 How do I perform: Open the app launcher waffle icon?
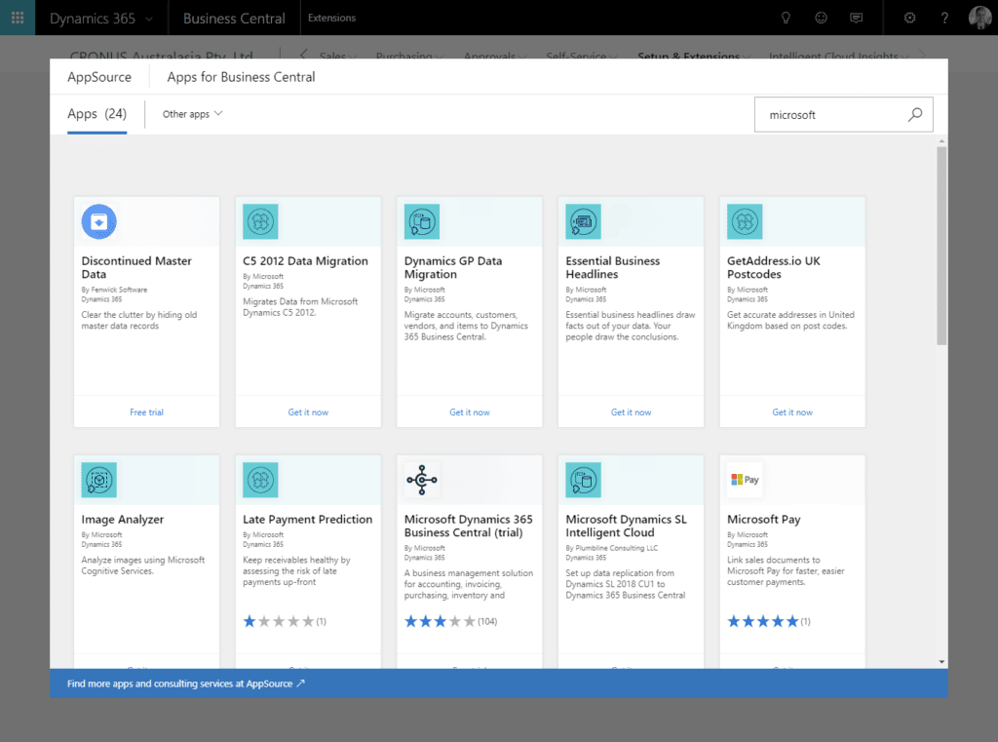pyautogui.click(x=18, y=18)
